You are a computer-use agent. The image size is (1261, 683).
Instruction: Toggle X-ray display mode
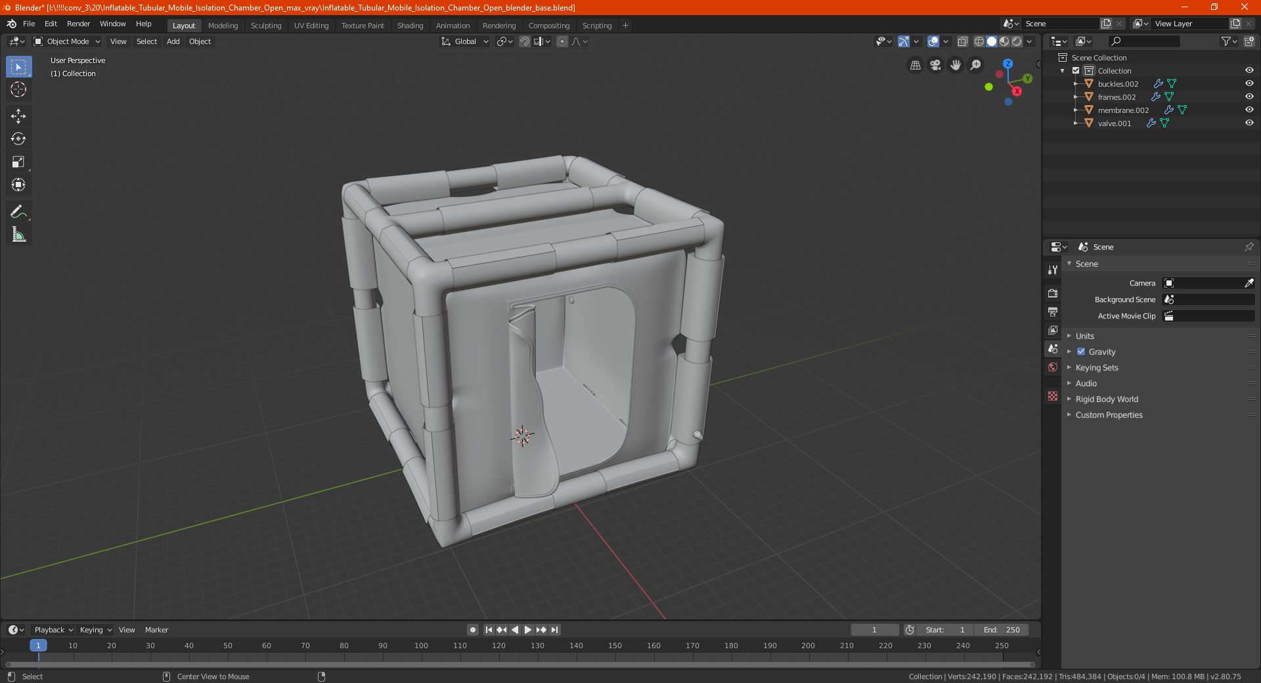click(962, 41)
